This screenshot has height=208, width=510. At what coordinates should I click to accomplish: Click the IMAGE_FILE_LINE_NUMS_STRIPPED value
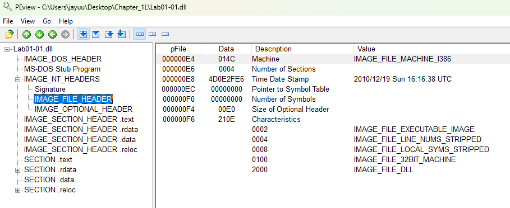(x=417, y=140)
